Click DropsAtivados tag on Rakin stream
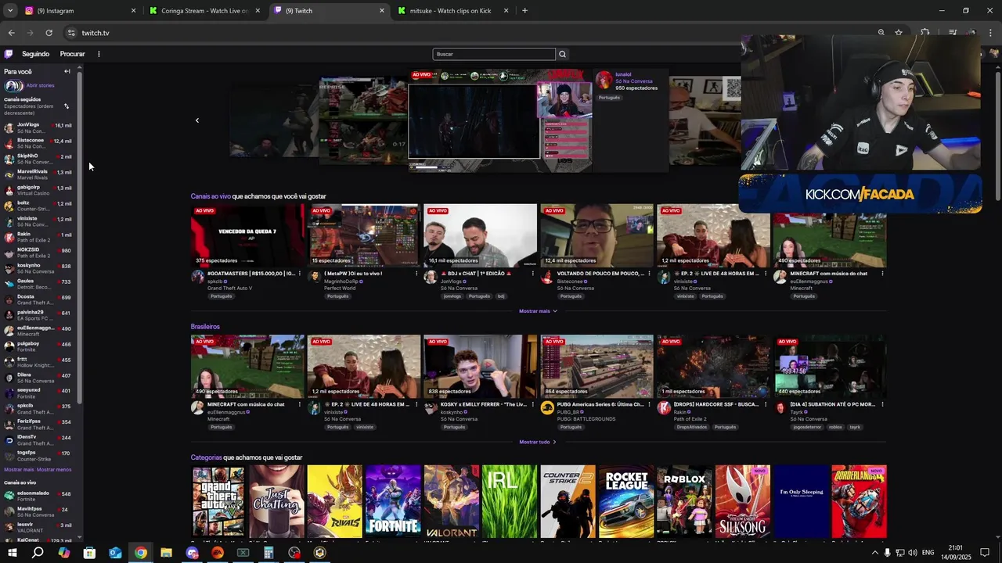Screen dimensions: 1002x563 coord(692,427)
